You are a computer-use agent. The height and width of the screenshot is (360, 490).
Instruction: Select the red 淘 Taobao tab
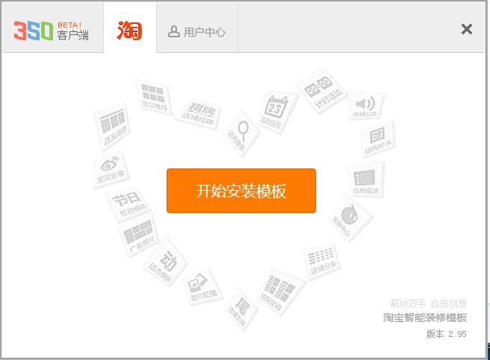[x=130, y=29]
